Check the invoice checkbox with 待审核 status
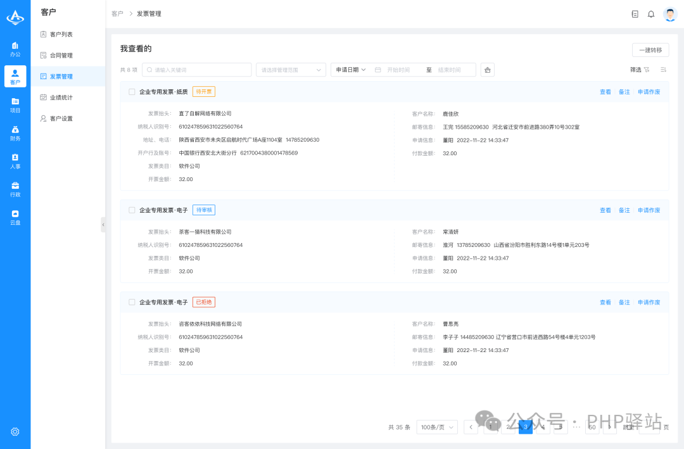Screen dimensions: 684x449 point(132,210)
